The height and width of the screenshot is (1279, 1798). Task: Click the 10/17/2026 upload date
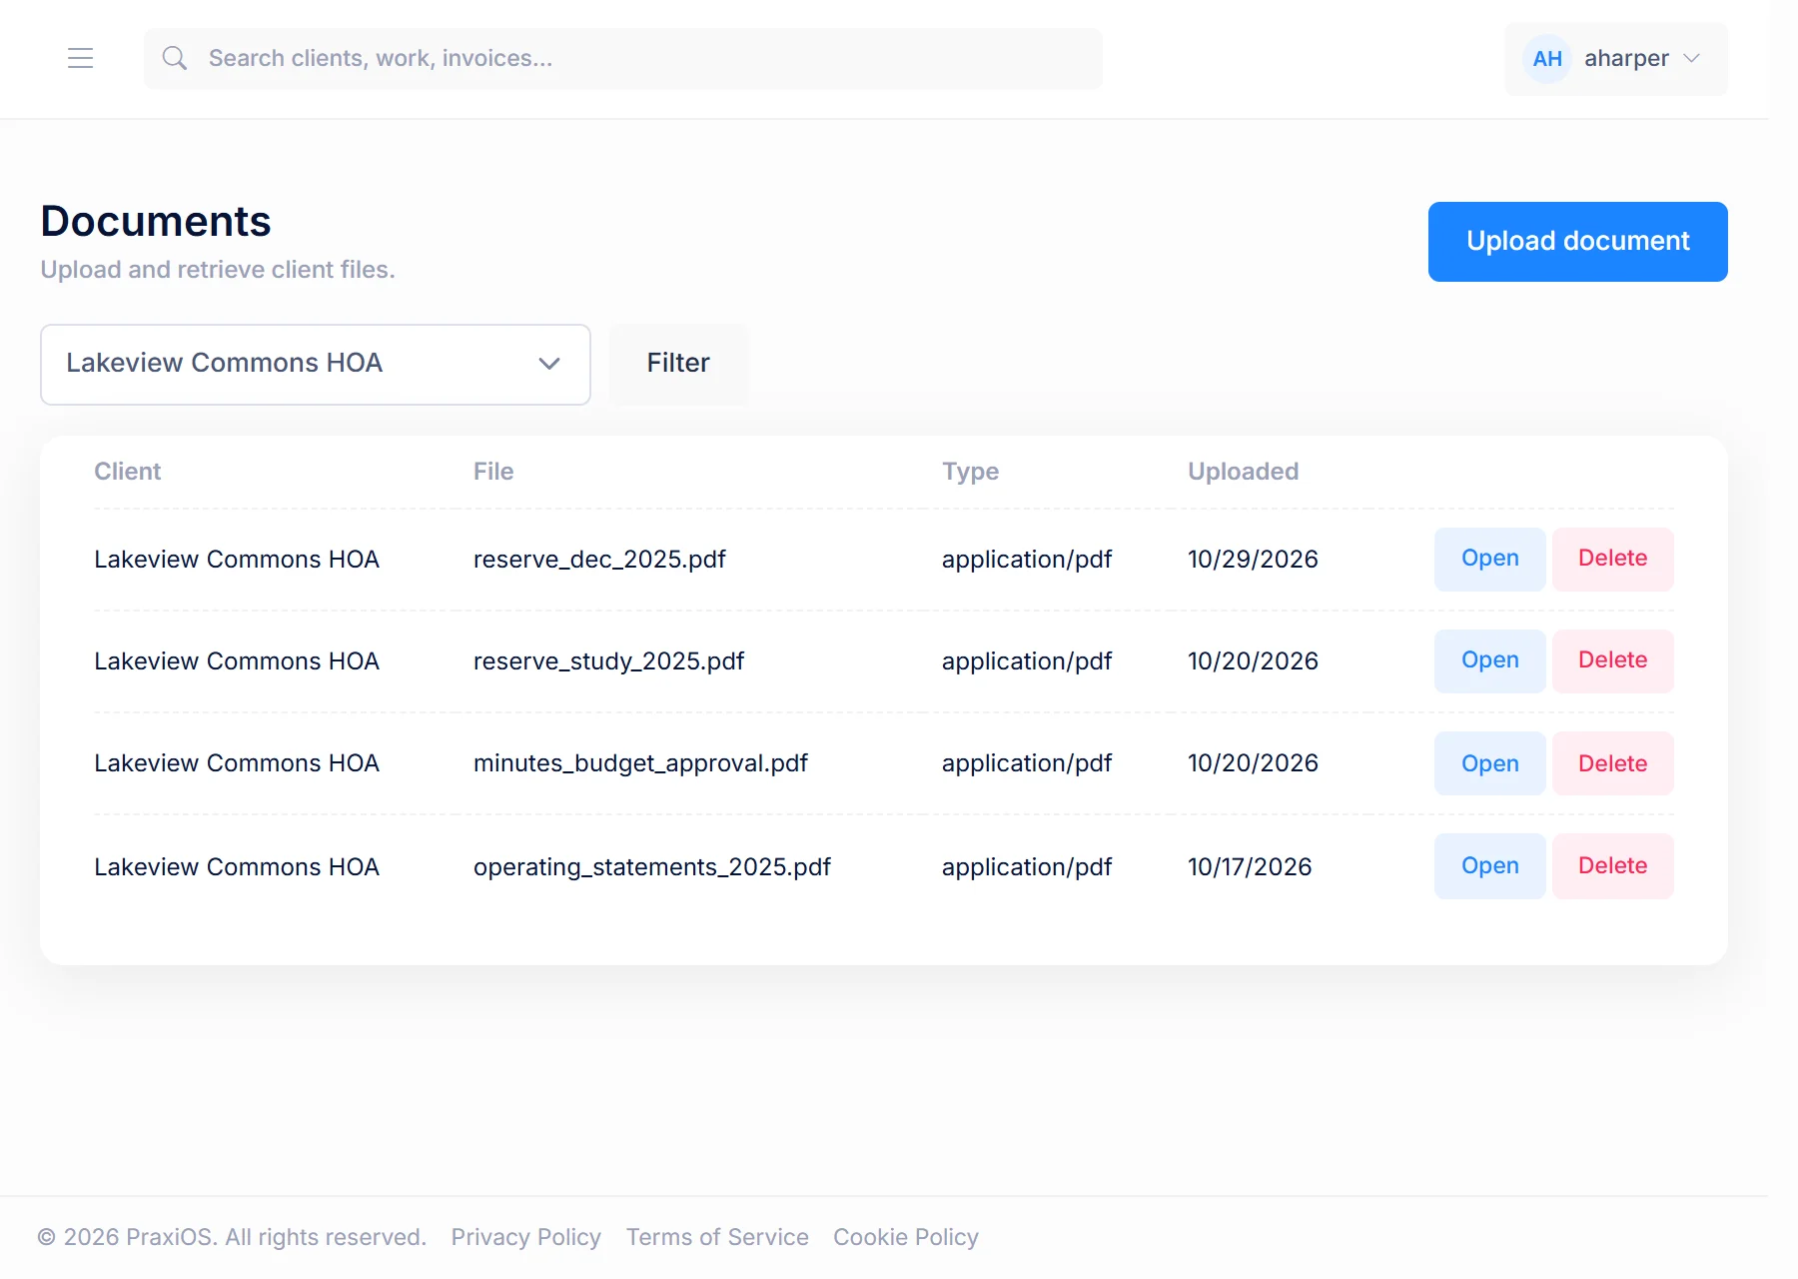coord(1250,867)
